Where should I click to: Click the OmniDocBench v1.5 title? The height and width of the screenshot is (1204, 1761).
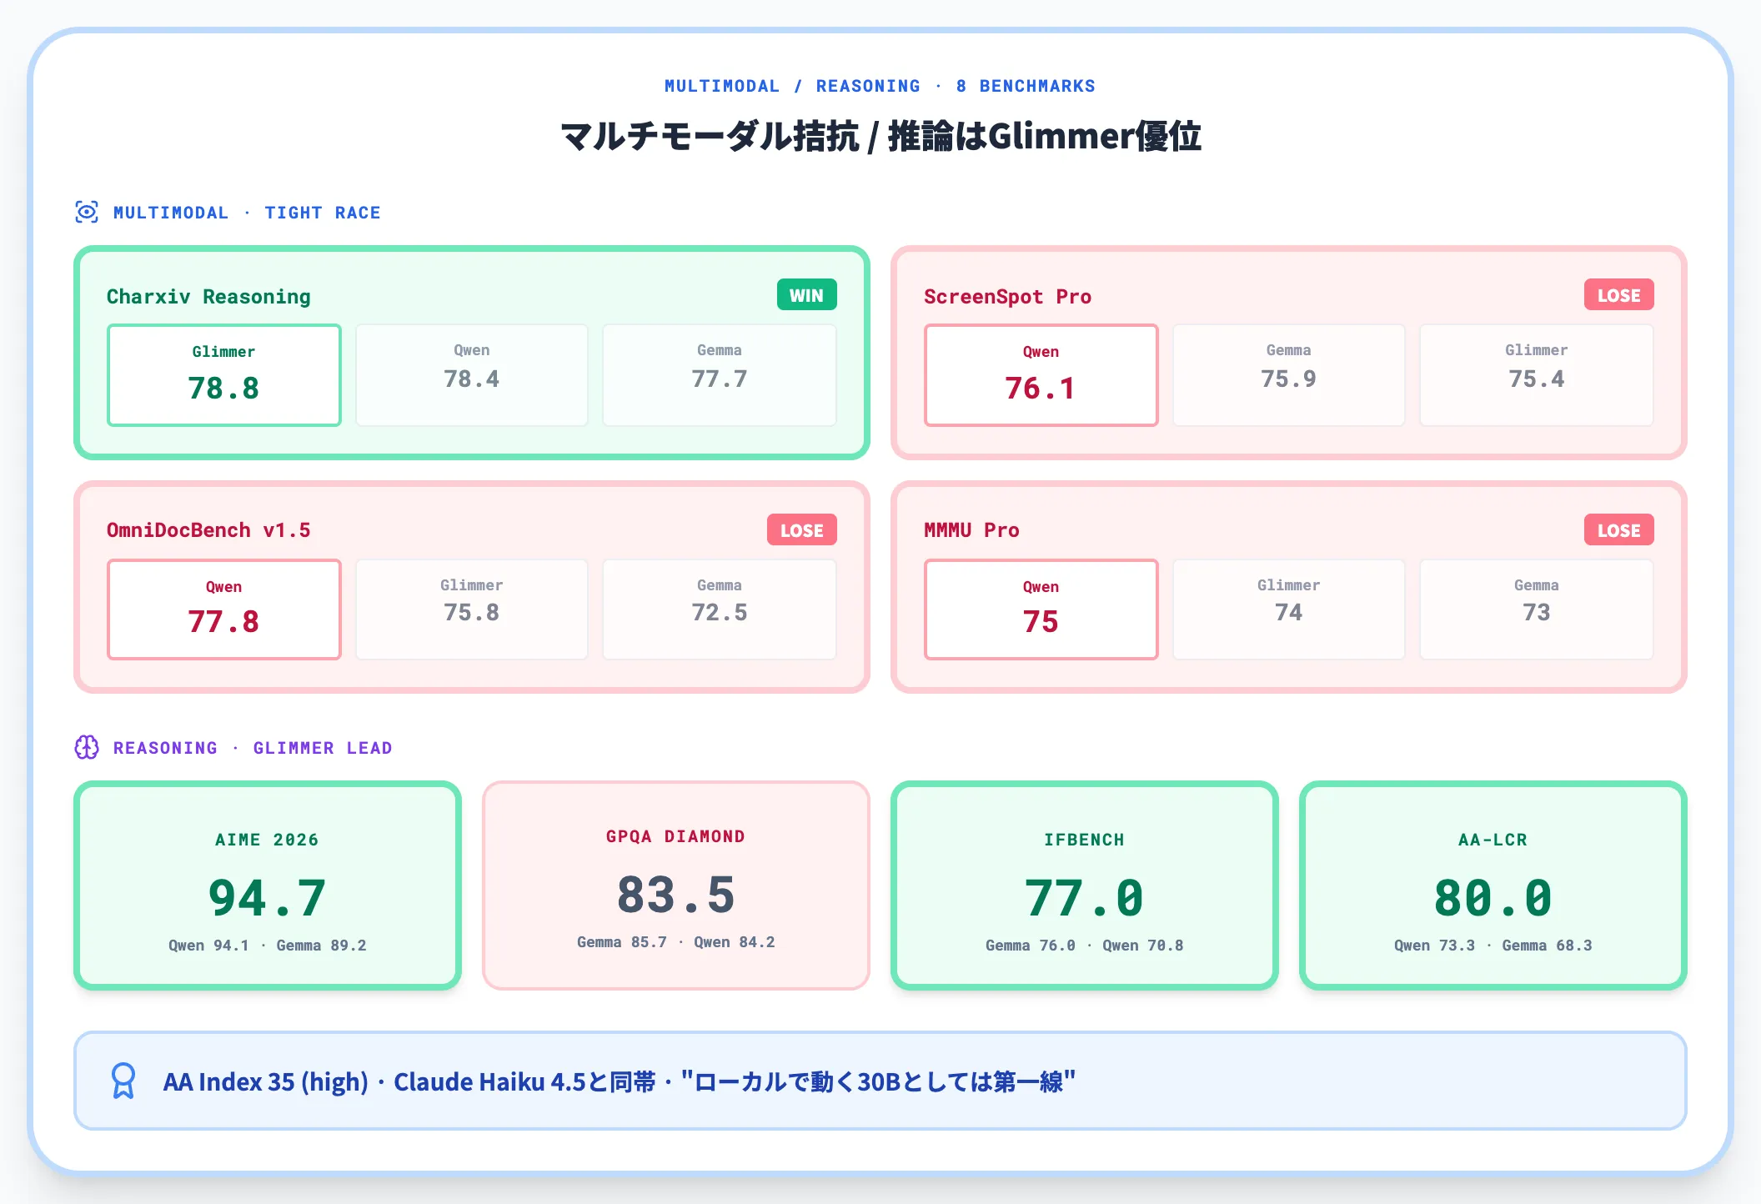(x=208, y=530)
